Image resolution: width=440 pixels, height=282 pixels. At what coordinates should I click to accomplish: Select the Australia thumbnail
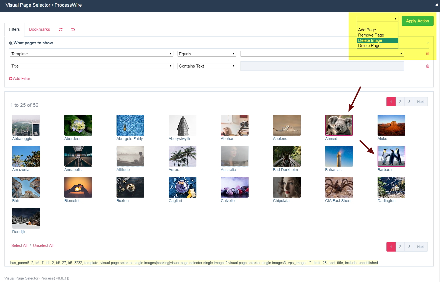[x=235, y=156]
